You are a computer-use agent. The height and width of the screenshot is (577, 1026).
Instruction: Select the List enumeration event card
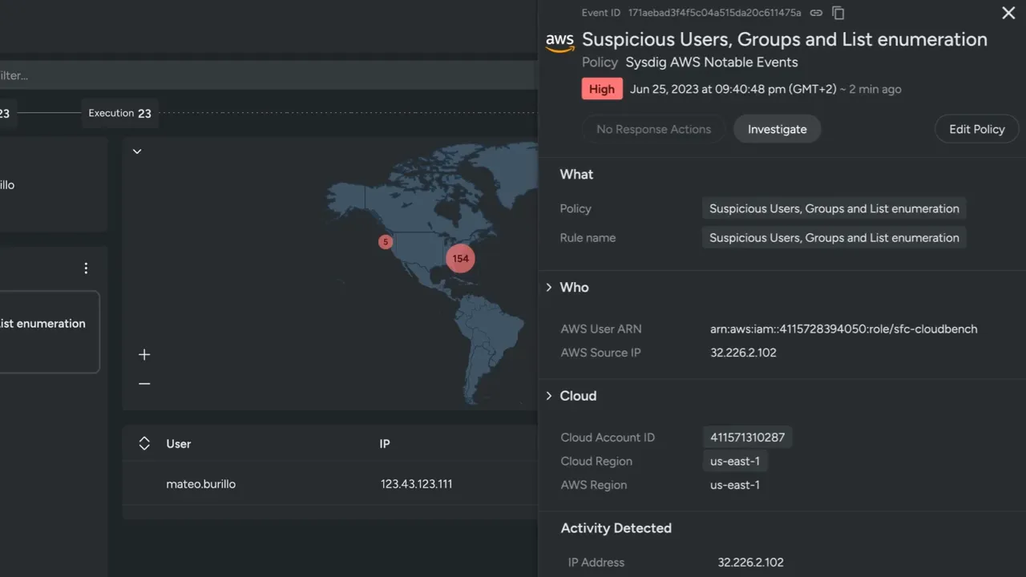point(50,332)
